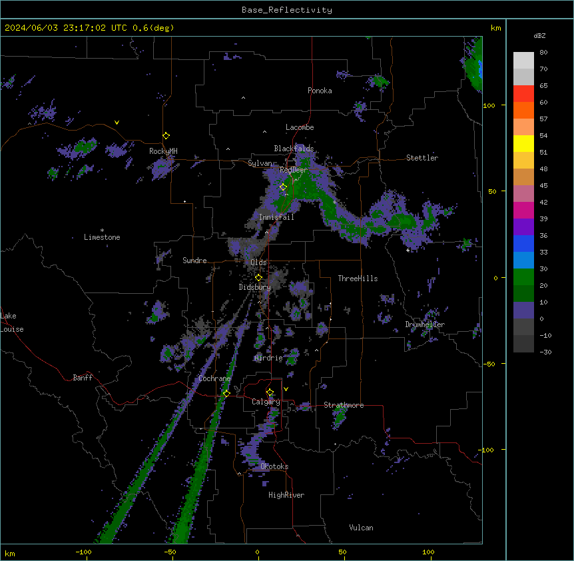
Task: Select the orange 60-57 dBZ legend swatch
Action: (523, 110)
